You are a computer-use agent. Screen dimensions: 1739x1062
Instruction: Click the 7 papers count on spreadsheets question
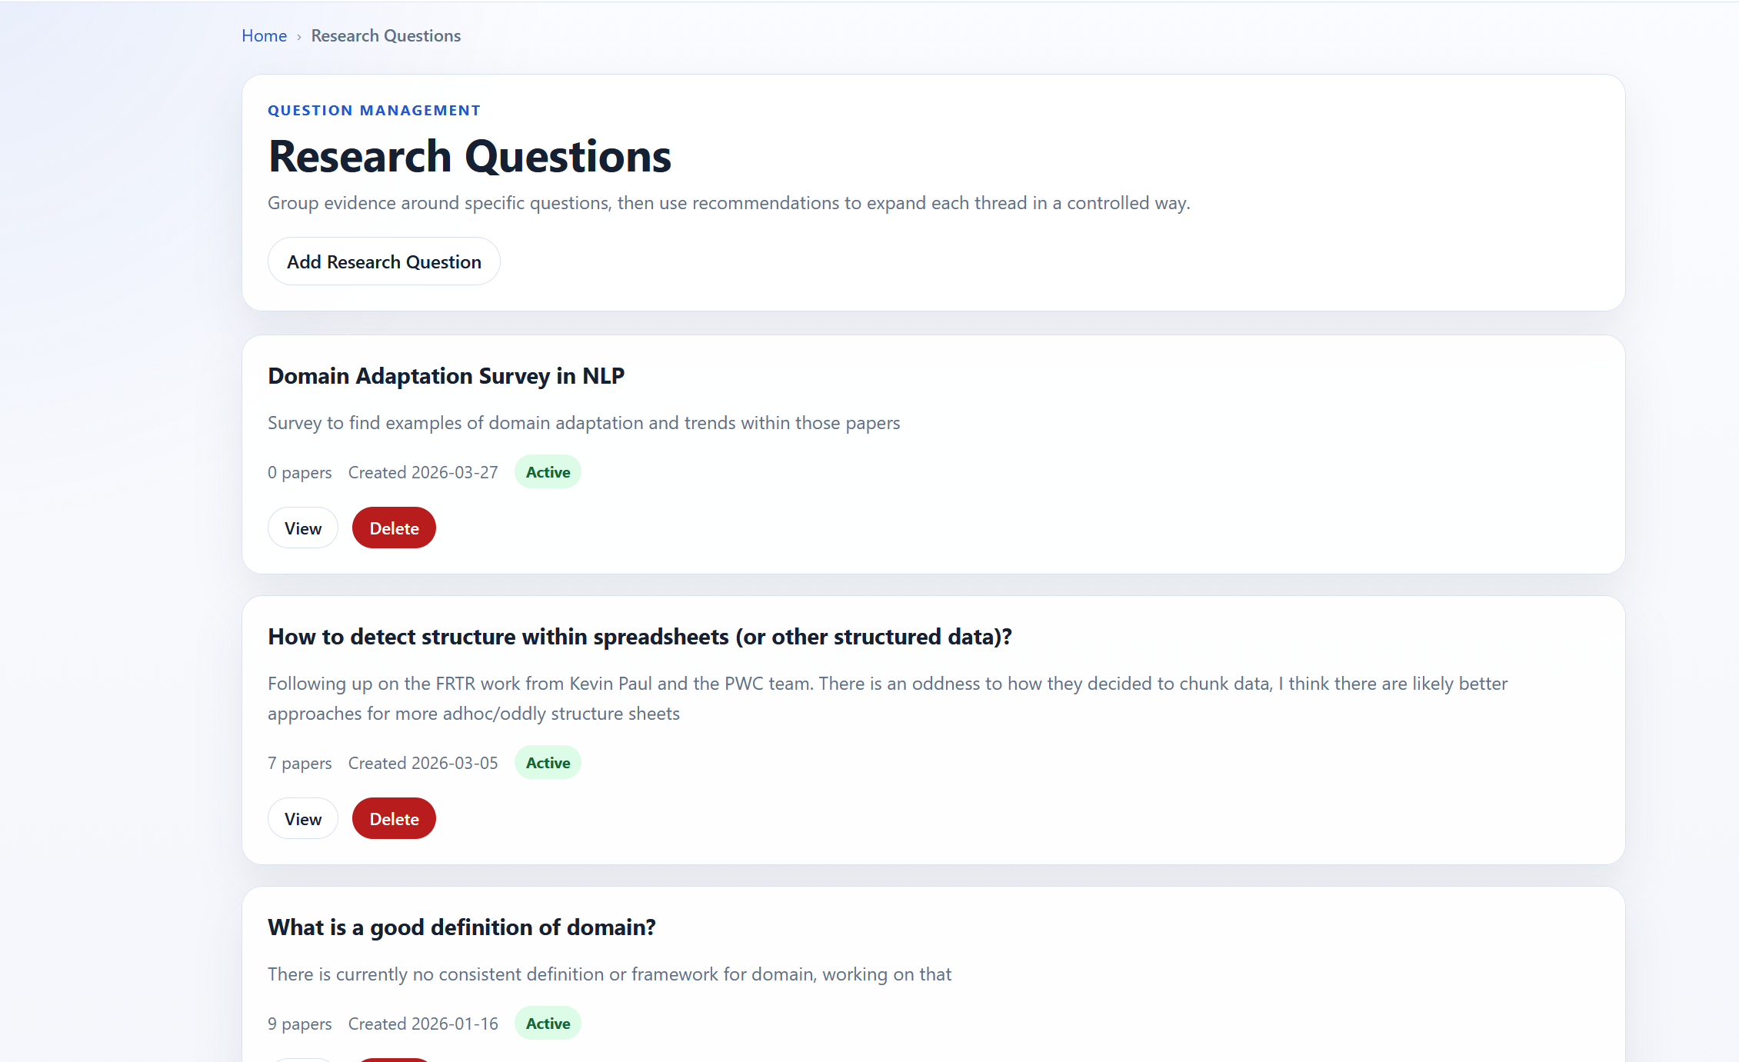click(x=299, y=762)
